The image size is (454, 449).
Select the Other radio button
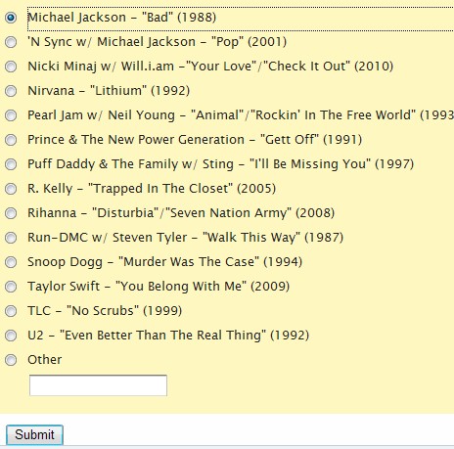click(x=11, y=360)
